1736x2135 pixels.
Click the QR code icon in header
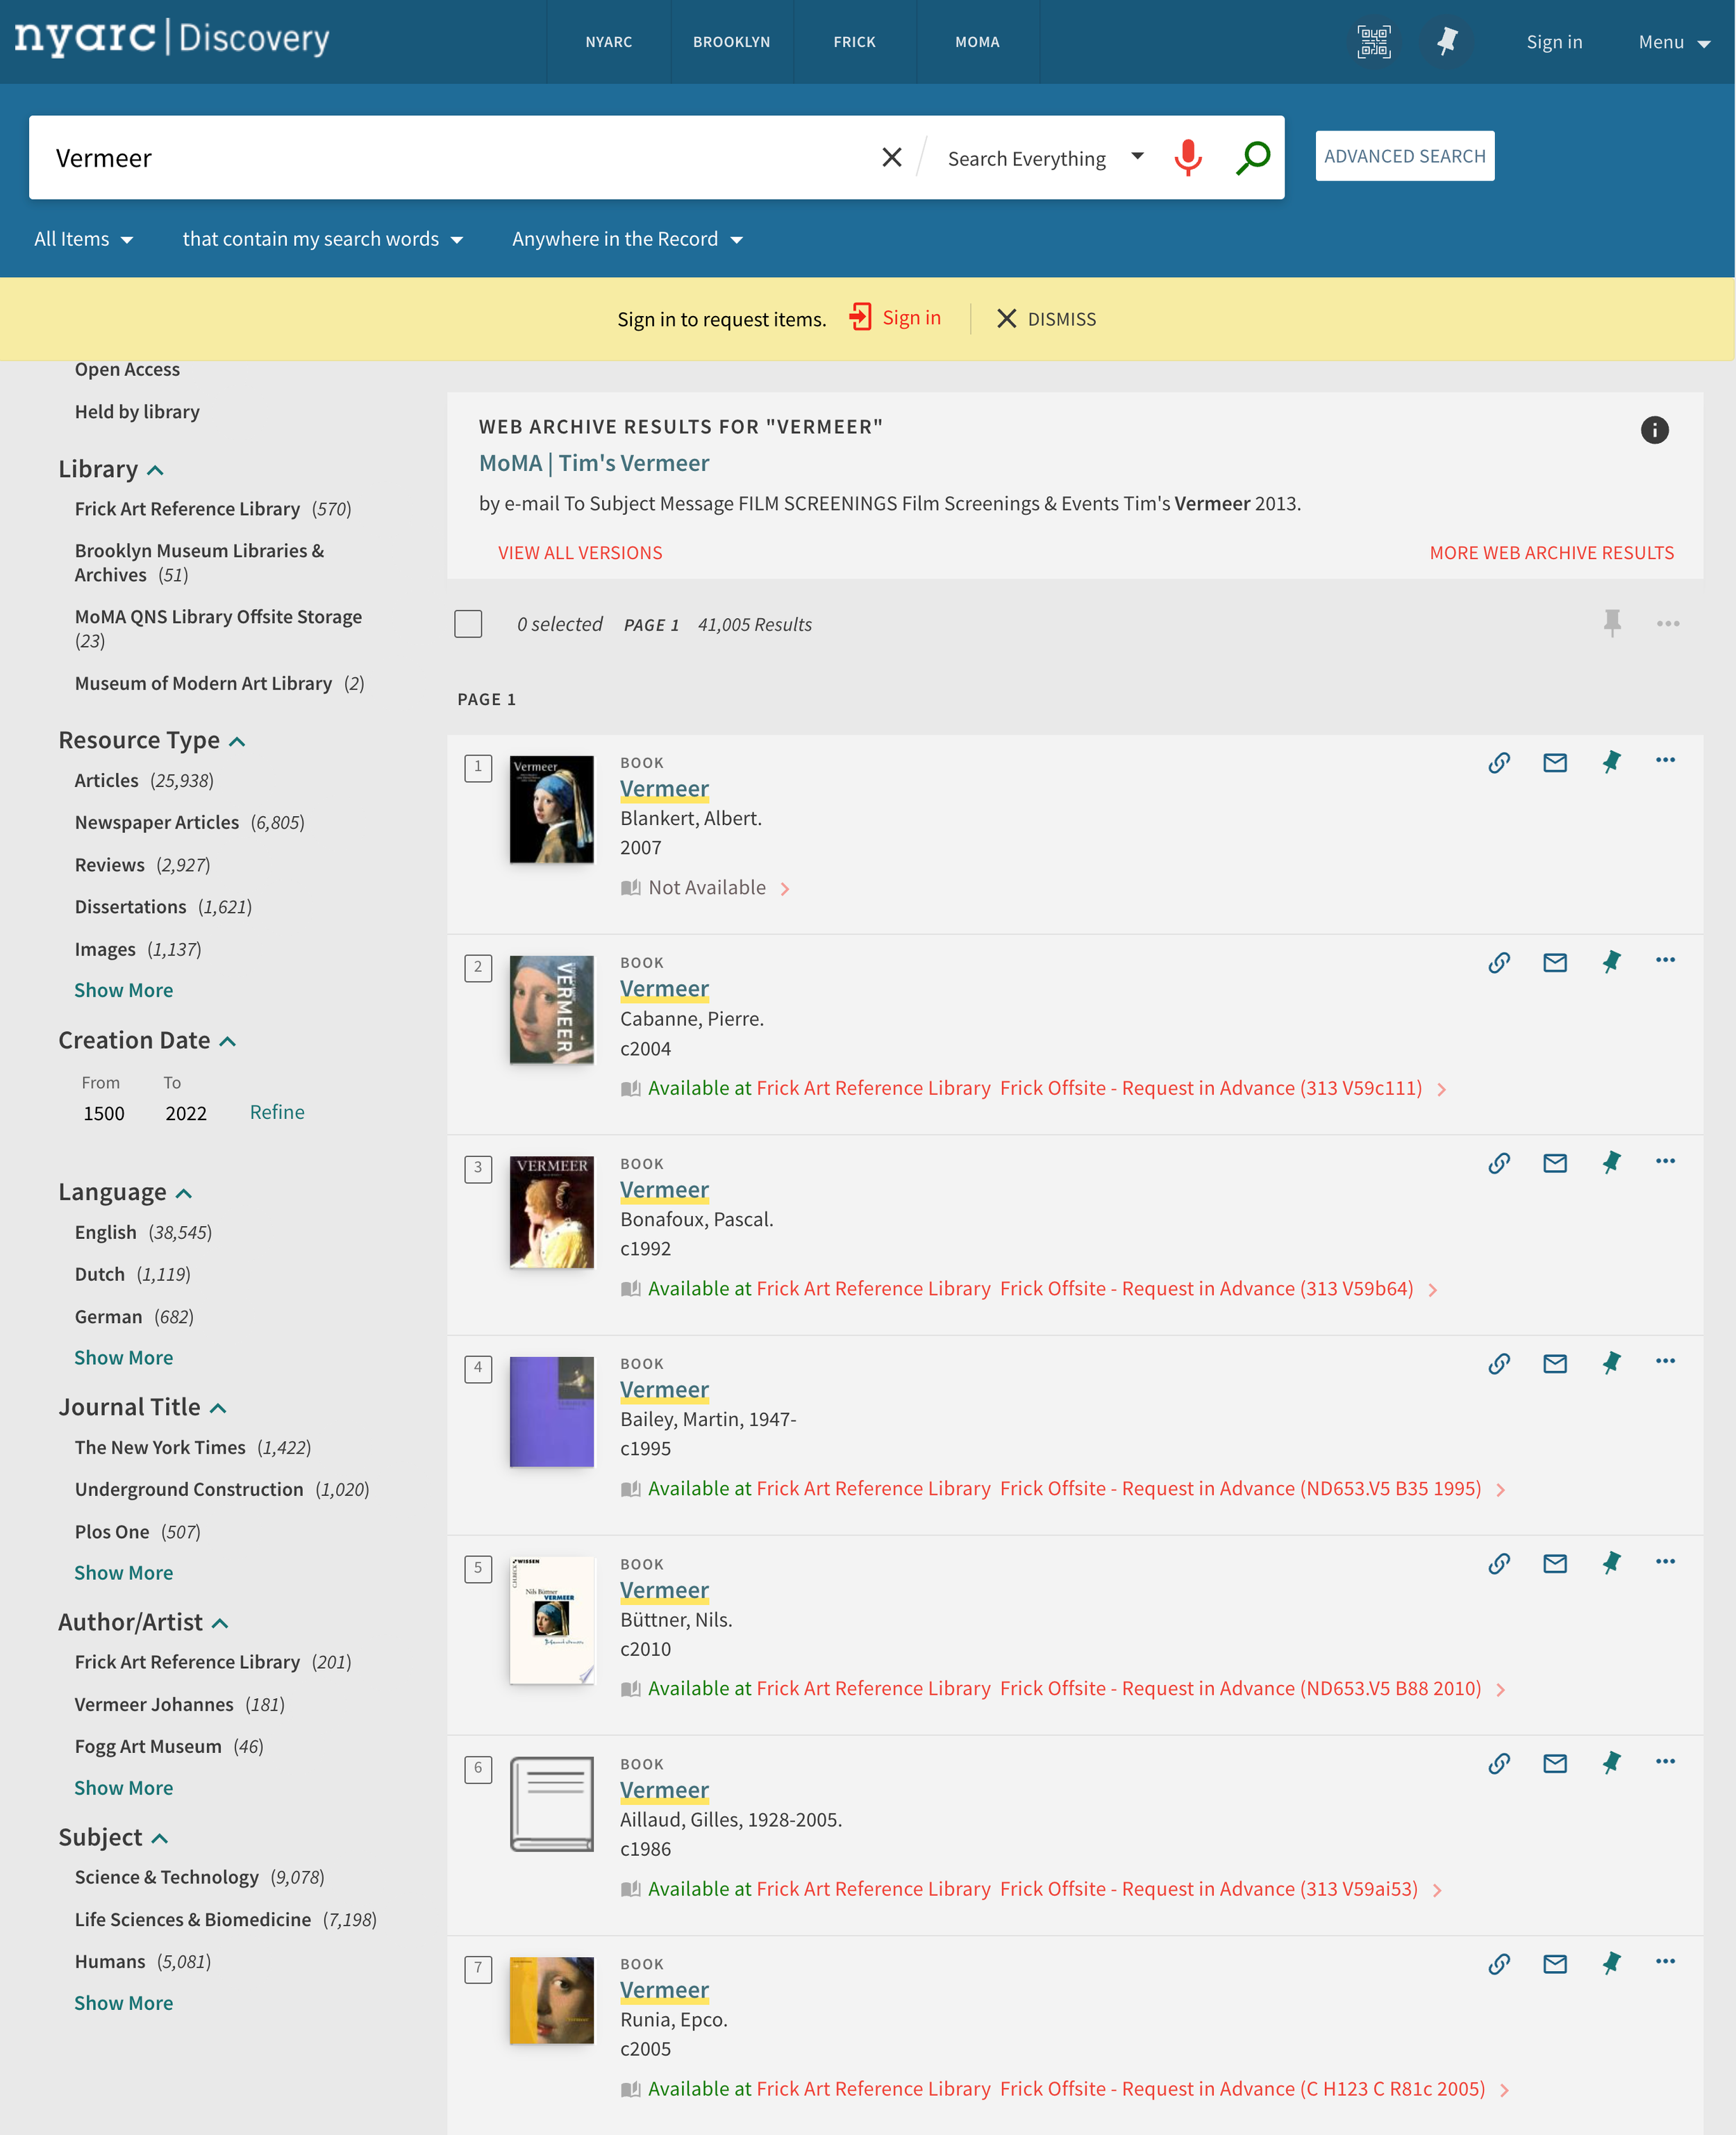click(x=1373, y=42)
